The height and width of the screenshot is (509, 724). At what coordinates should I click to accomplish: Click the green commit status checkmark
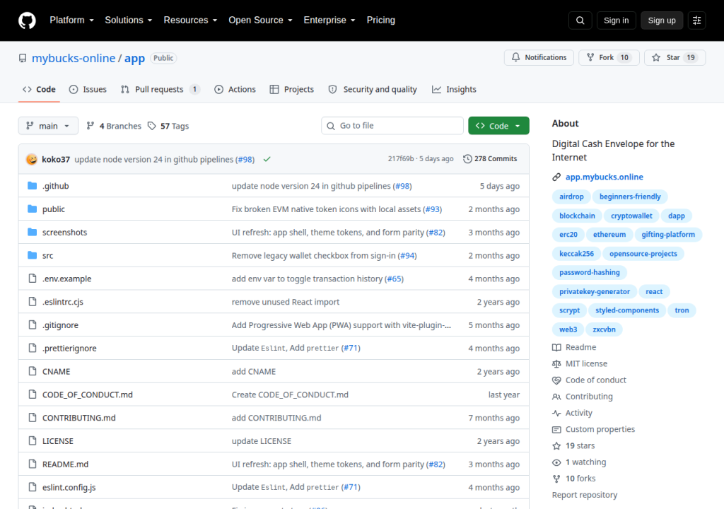click(x=267, y=159)
